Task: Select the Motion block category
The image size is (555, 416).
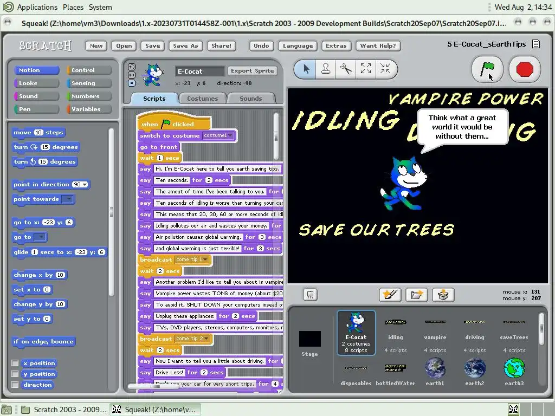Action: tap(36, 70)
